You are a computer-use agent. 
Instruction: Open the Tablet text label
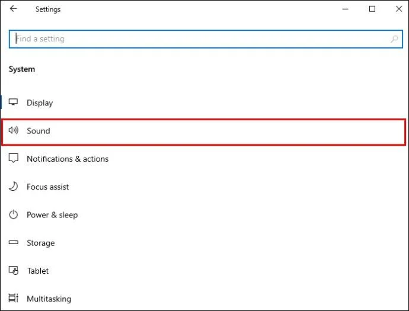point(38,271)
